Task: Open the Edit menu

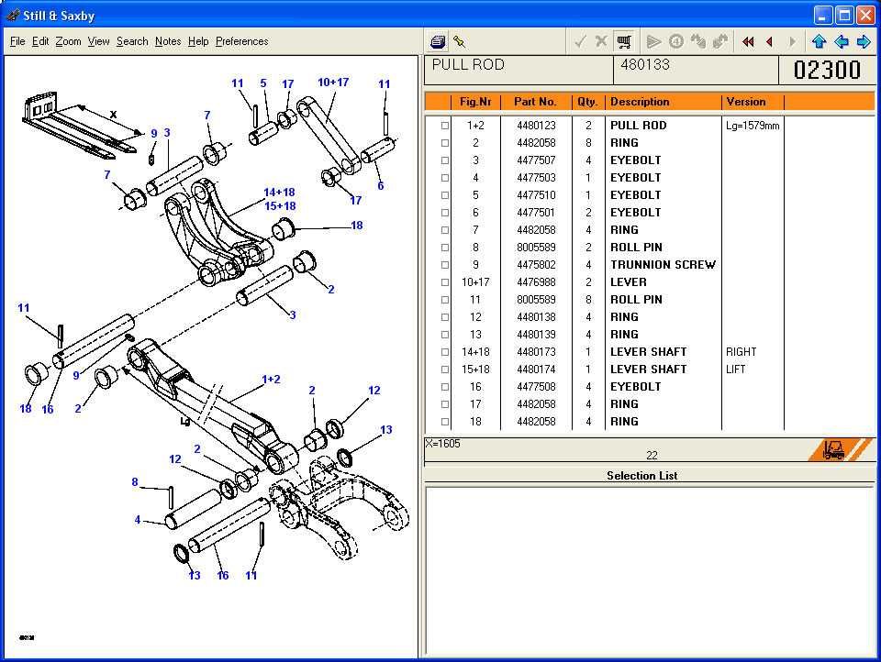Action: [x=39, y=41]
